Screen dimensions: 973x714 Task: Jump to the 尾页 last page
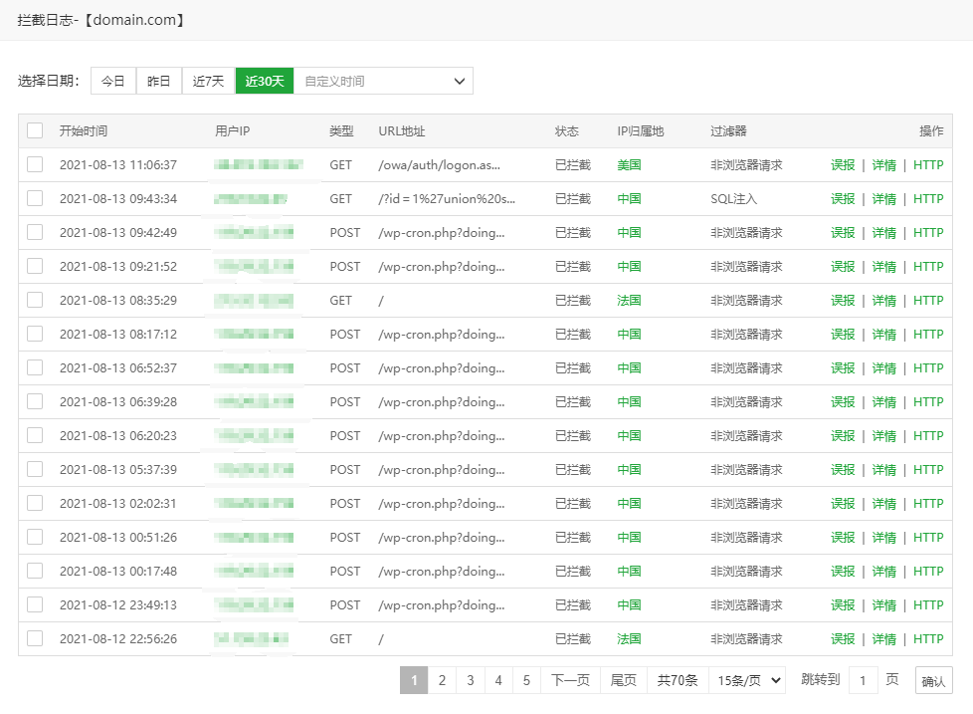[x=623, y=680]
